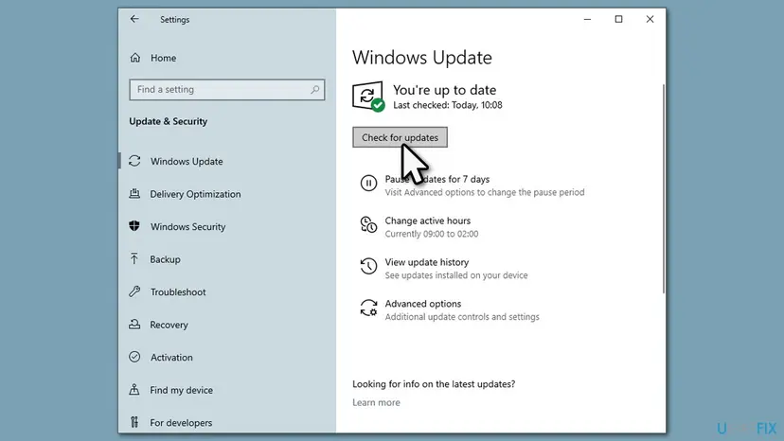Maximize the Settings window
The height and width of the screenshot is (441, 784).
pyautogui.click(x=618, y=19)
